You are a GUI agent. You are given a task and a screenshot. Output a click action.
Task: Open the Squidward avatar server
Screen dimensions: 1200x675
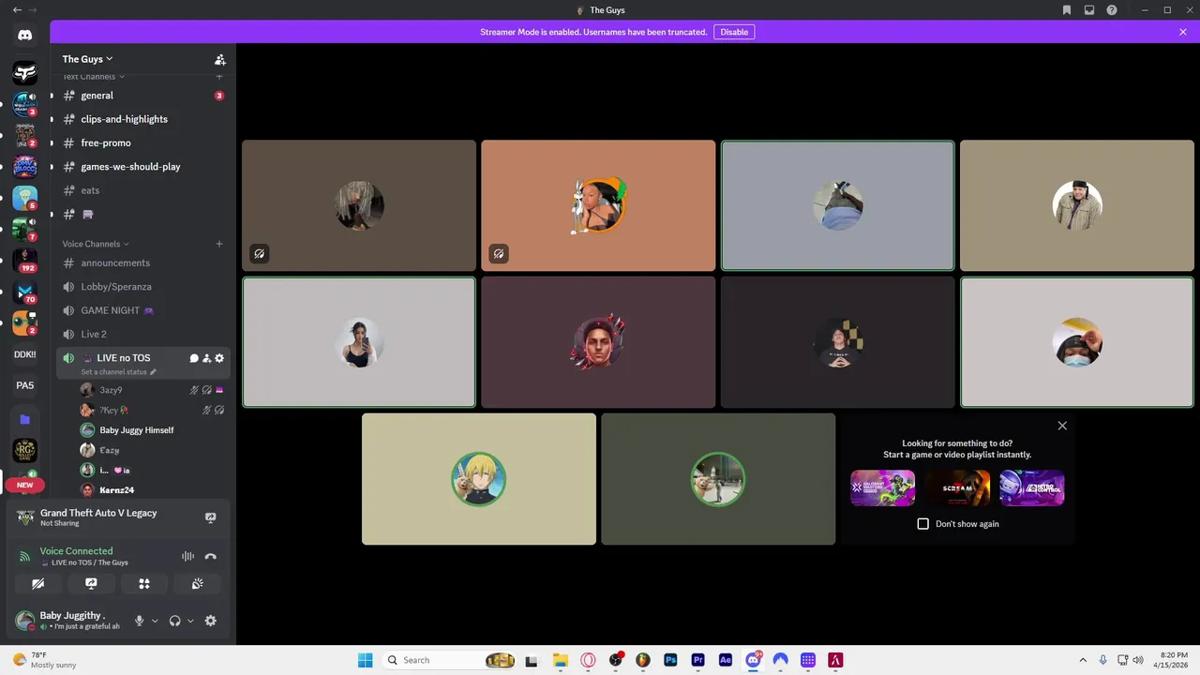tap(25, 198)
